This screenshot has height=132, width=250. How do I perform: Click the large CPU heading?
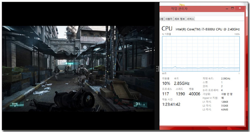point(167,29)
